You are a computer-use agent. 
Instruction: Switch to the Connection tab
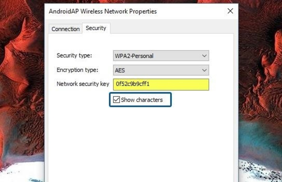tap(65, 29)
